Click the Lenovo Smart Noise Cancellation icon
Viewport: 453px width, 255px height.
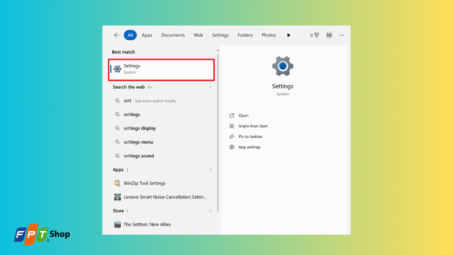(117, 197)
